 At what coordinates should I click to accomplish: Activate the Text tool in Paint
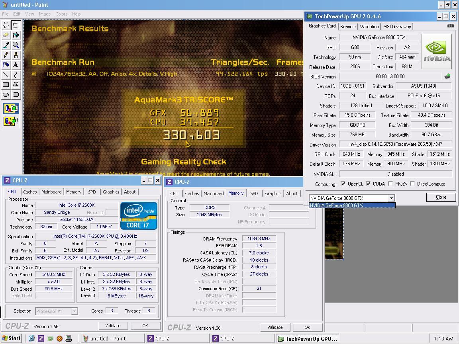pos(16,65)
